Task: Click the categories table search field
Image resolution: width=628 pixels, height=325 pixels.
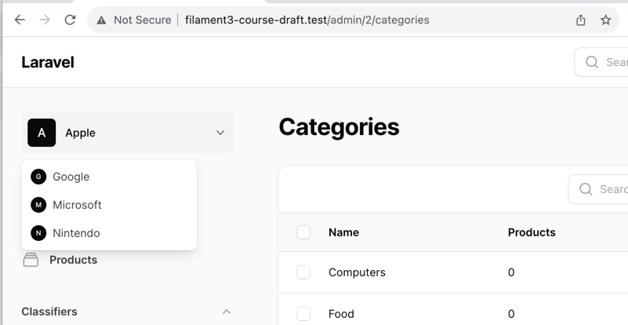Action: click(x=598, y=189)
